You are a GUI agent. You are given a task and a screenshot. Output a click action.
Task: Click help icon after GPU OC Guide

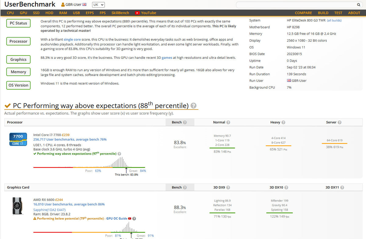tap(134, 219)
